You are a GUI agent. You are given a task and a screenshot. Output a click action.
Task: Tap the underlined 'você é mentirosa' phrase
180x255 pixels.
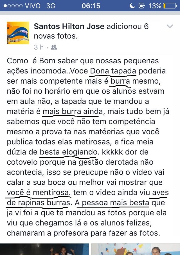39,193
